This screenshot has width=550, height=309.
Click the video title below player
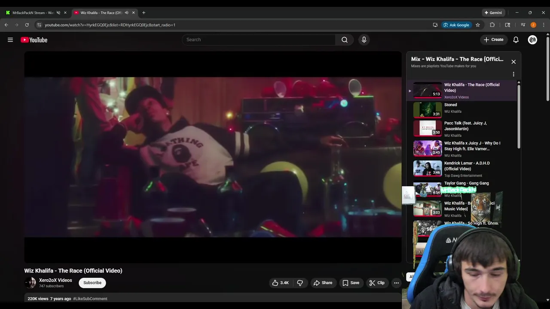[73, 271]
